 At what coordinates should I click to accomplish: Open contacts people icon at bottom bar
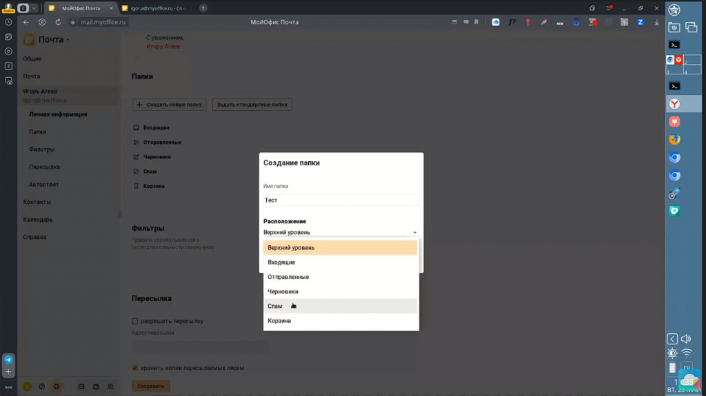pos(110,386)
